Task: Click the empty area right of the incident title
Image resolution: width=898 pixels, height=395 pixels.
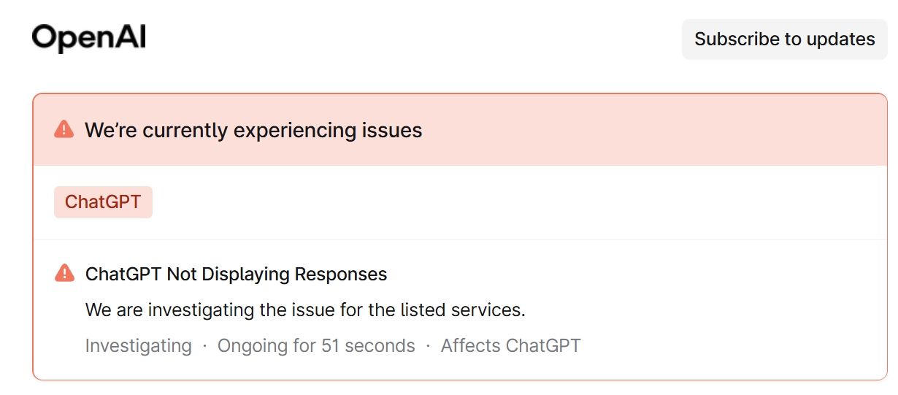Action: (621, 274)
